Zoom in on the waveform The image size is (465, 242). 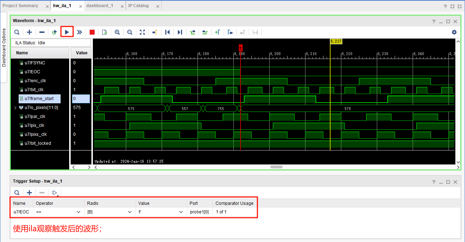click(117, 32)
